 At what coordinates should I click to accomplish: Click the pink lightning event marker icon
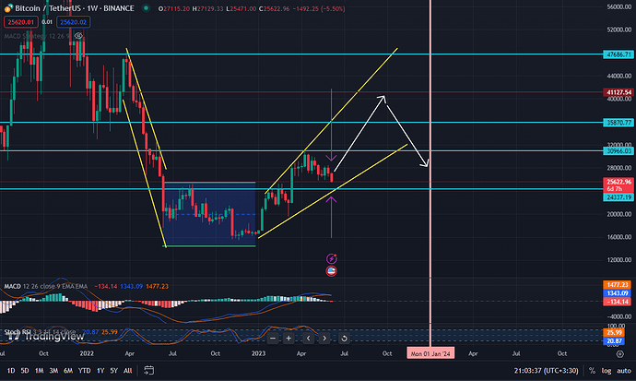(331, 259)
